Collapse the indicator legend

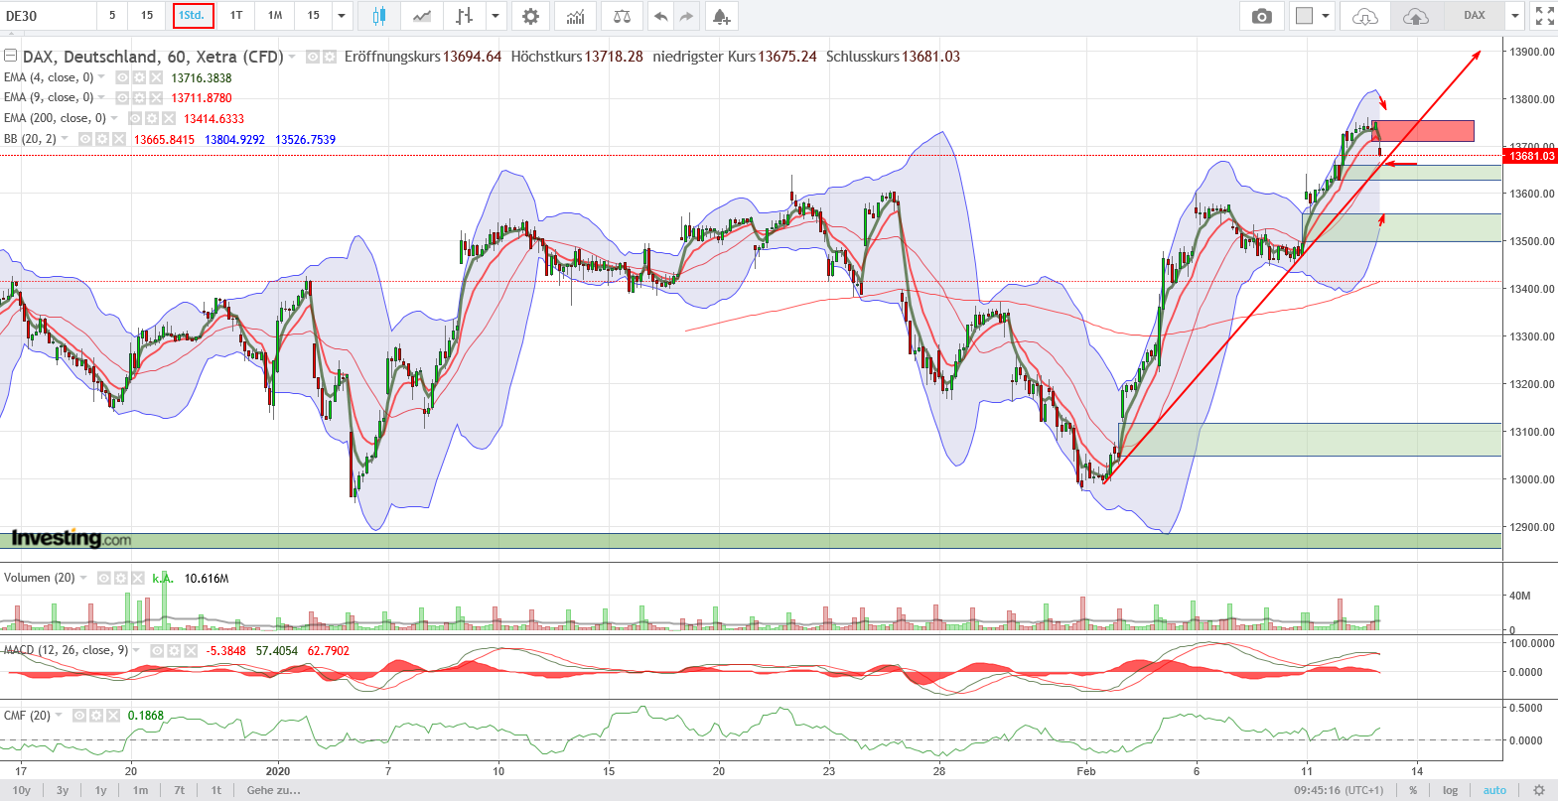point(11,57)
